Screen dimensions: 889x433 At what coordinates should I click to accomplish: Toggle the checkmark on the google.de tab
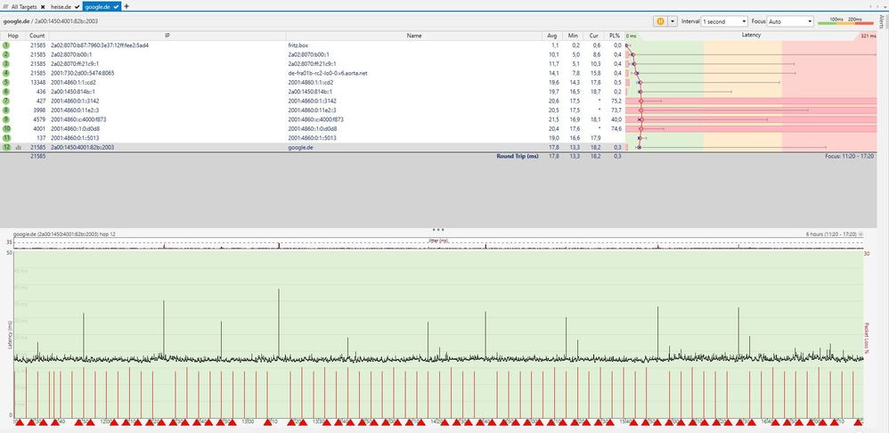click(117, 6)
